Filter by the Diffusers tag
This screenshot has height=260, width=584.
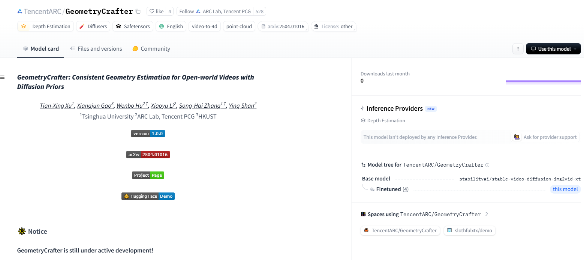pos(93,26)
